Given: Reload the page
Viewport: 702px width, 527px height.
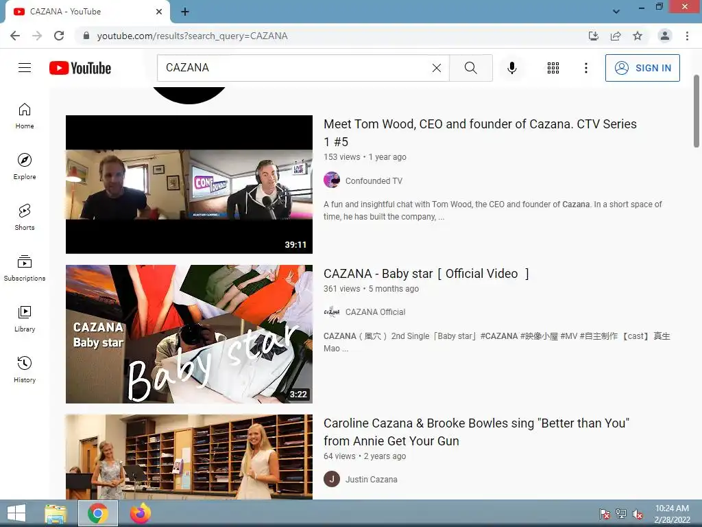Looking at the screenshot, I should 59,36.
